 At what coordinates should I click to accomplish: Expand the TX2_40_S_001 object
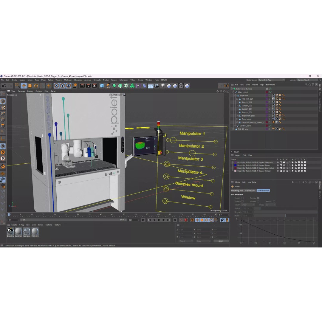237,99
